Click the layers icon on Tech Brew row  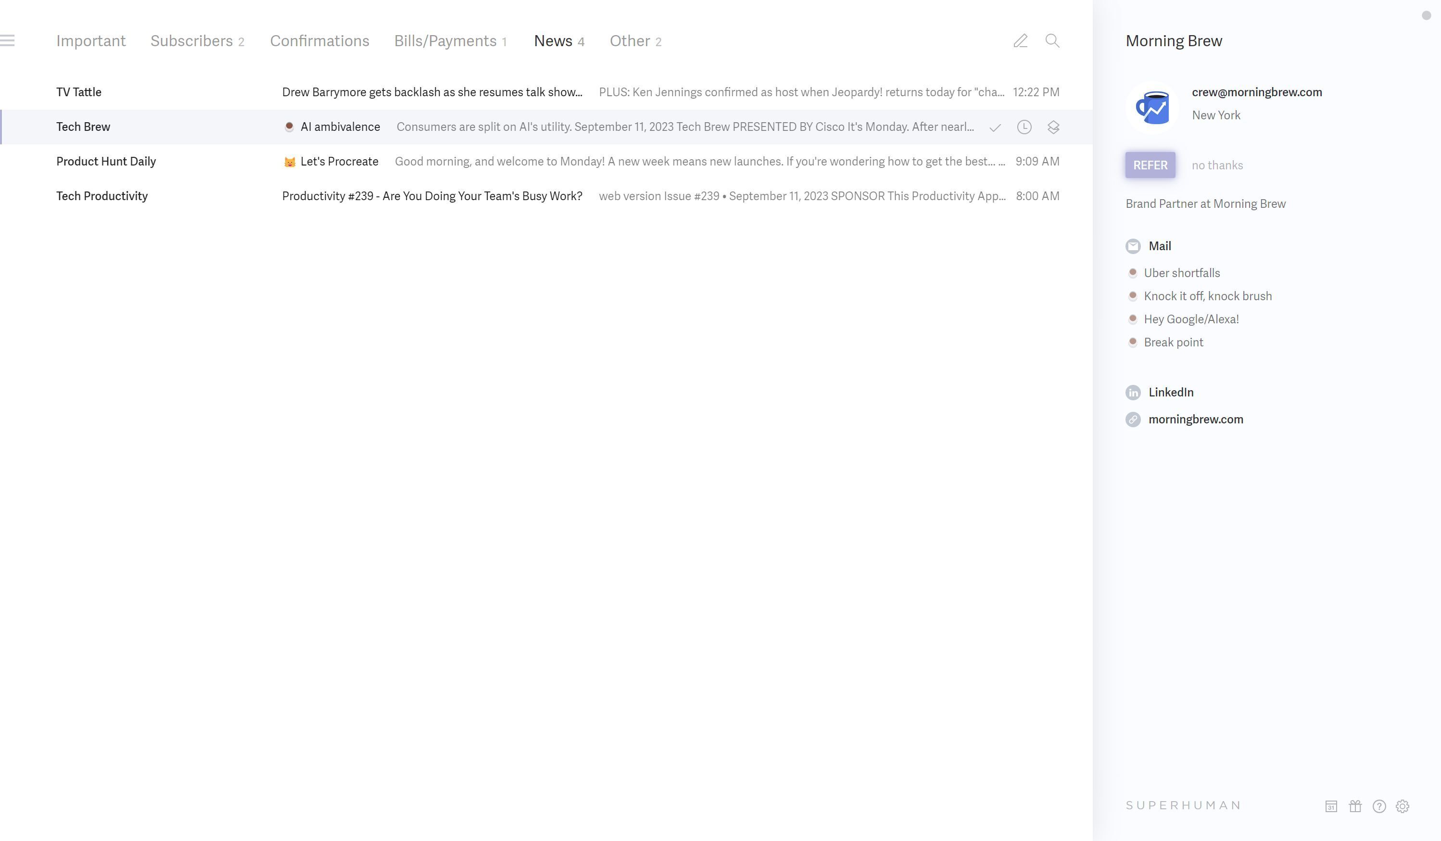(x=1053, y=127)
